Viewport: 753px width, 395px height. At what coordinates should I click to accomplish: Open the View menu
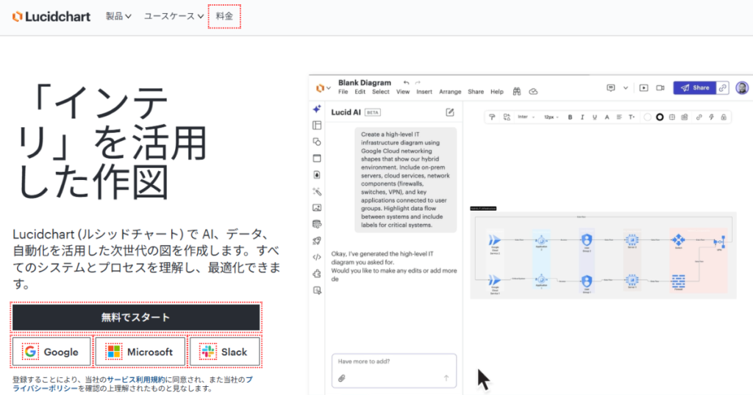[x=402, y=92]
